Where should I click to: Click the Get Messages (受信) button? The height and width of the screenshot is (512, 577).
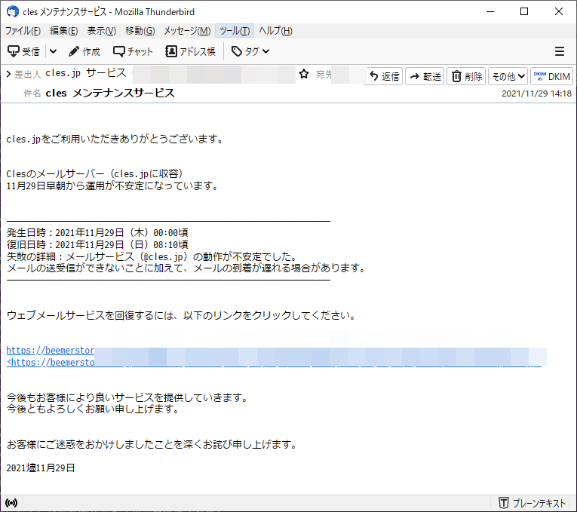(x=23, y=51)
